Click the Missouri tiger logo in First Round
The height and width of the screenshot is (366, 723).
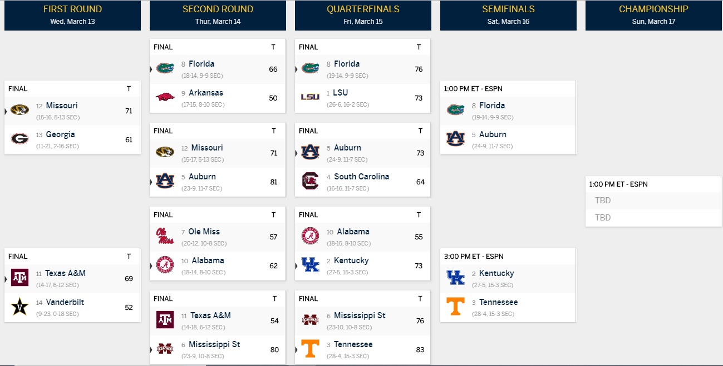click(x=19, y=110)
